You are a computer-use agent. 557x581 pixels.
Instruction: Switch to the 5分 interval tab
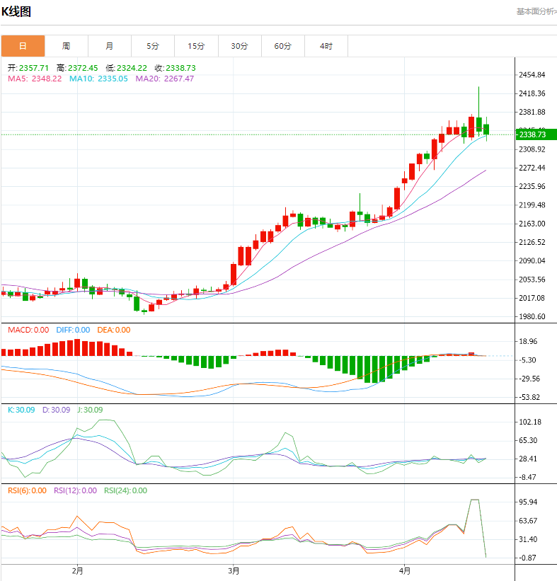(x=153, y=46)
